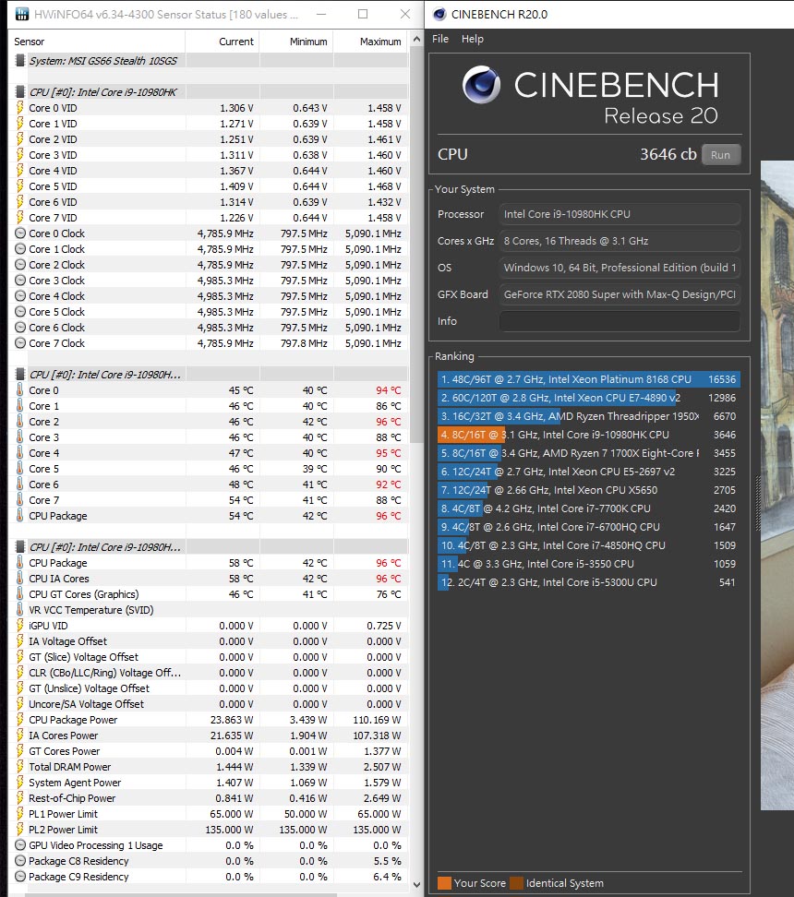Click the GFX Board field GeForce RTX 2080 Super
This screenshot has height=897, width=794.
(x=620, y=294)
